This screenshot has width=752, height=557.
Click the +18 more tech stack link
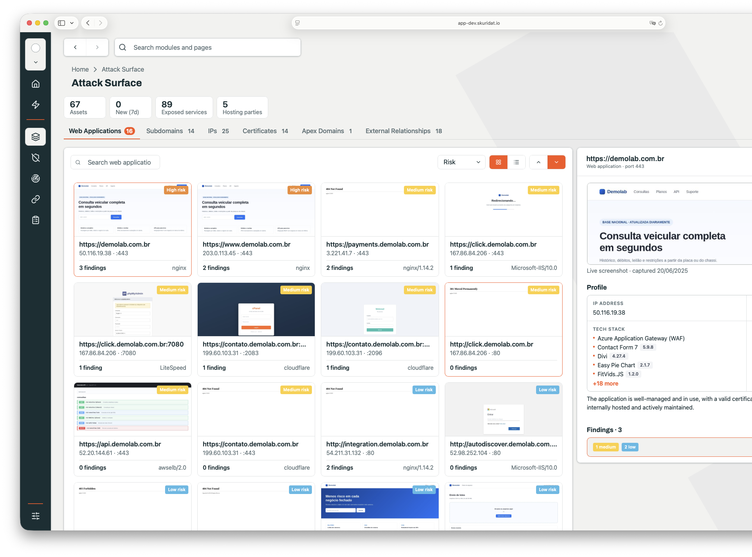[x=605, y=383]
